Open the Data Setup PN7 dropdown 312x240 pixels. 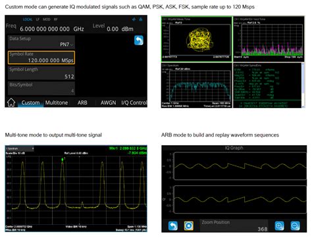pos(41,42)
